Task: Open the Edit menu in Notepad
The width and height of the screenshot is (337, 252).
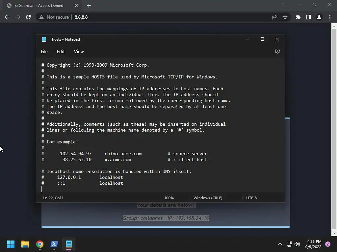Action: [x=61, y=52]
